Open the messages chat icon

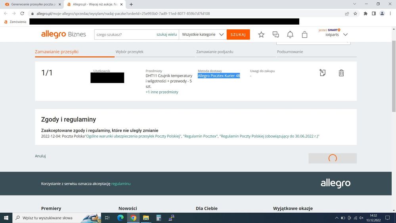pyautogui.click(x=275, y=35)
